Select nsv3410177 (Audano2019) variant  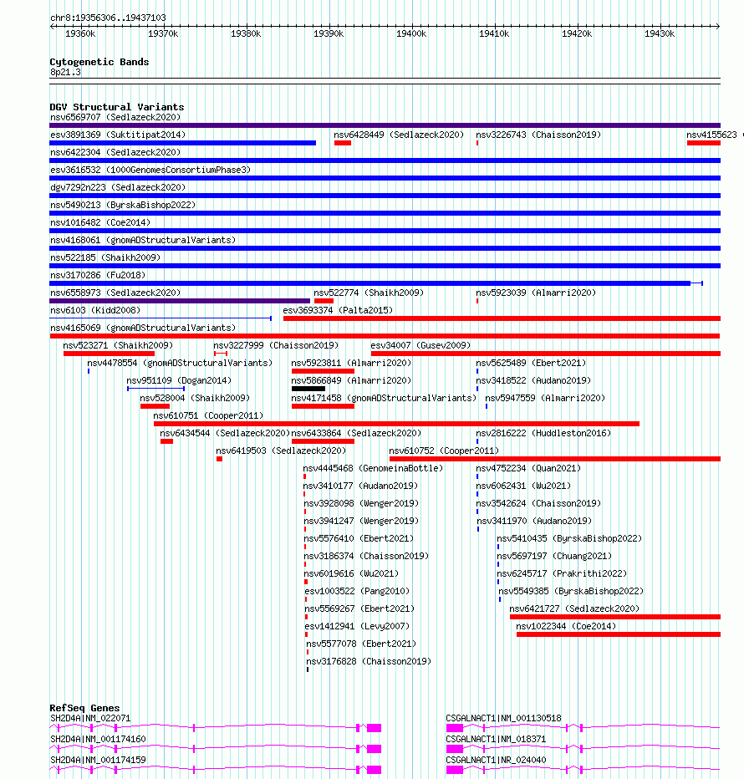click(x=360, y=486)
